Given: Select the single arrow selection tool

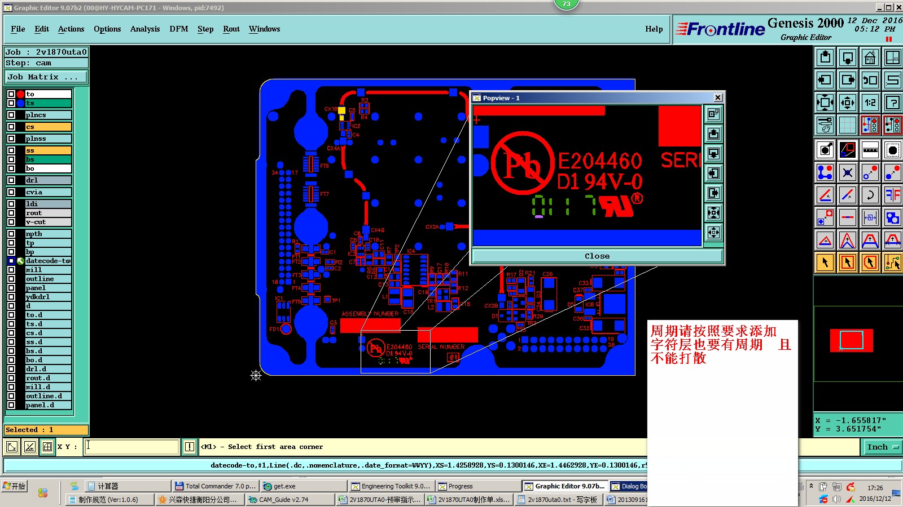Looking at the screenshot, I should (825, 263).
